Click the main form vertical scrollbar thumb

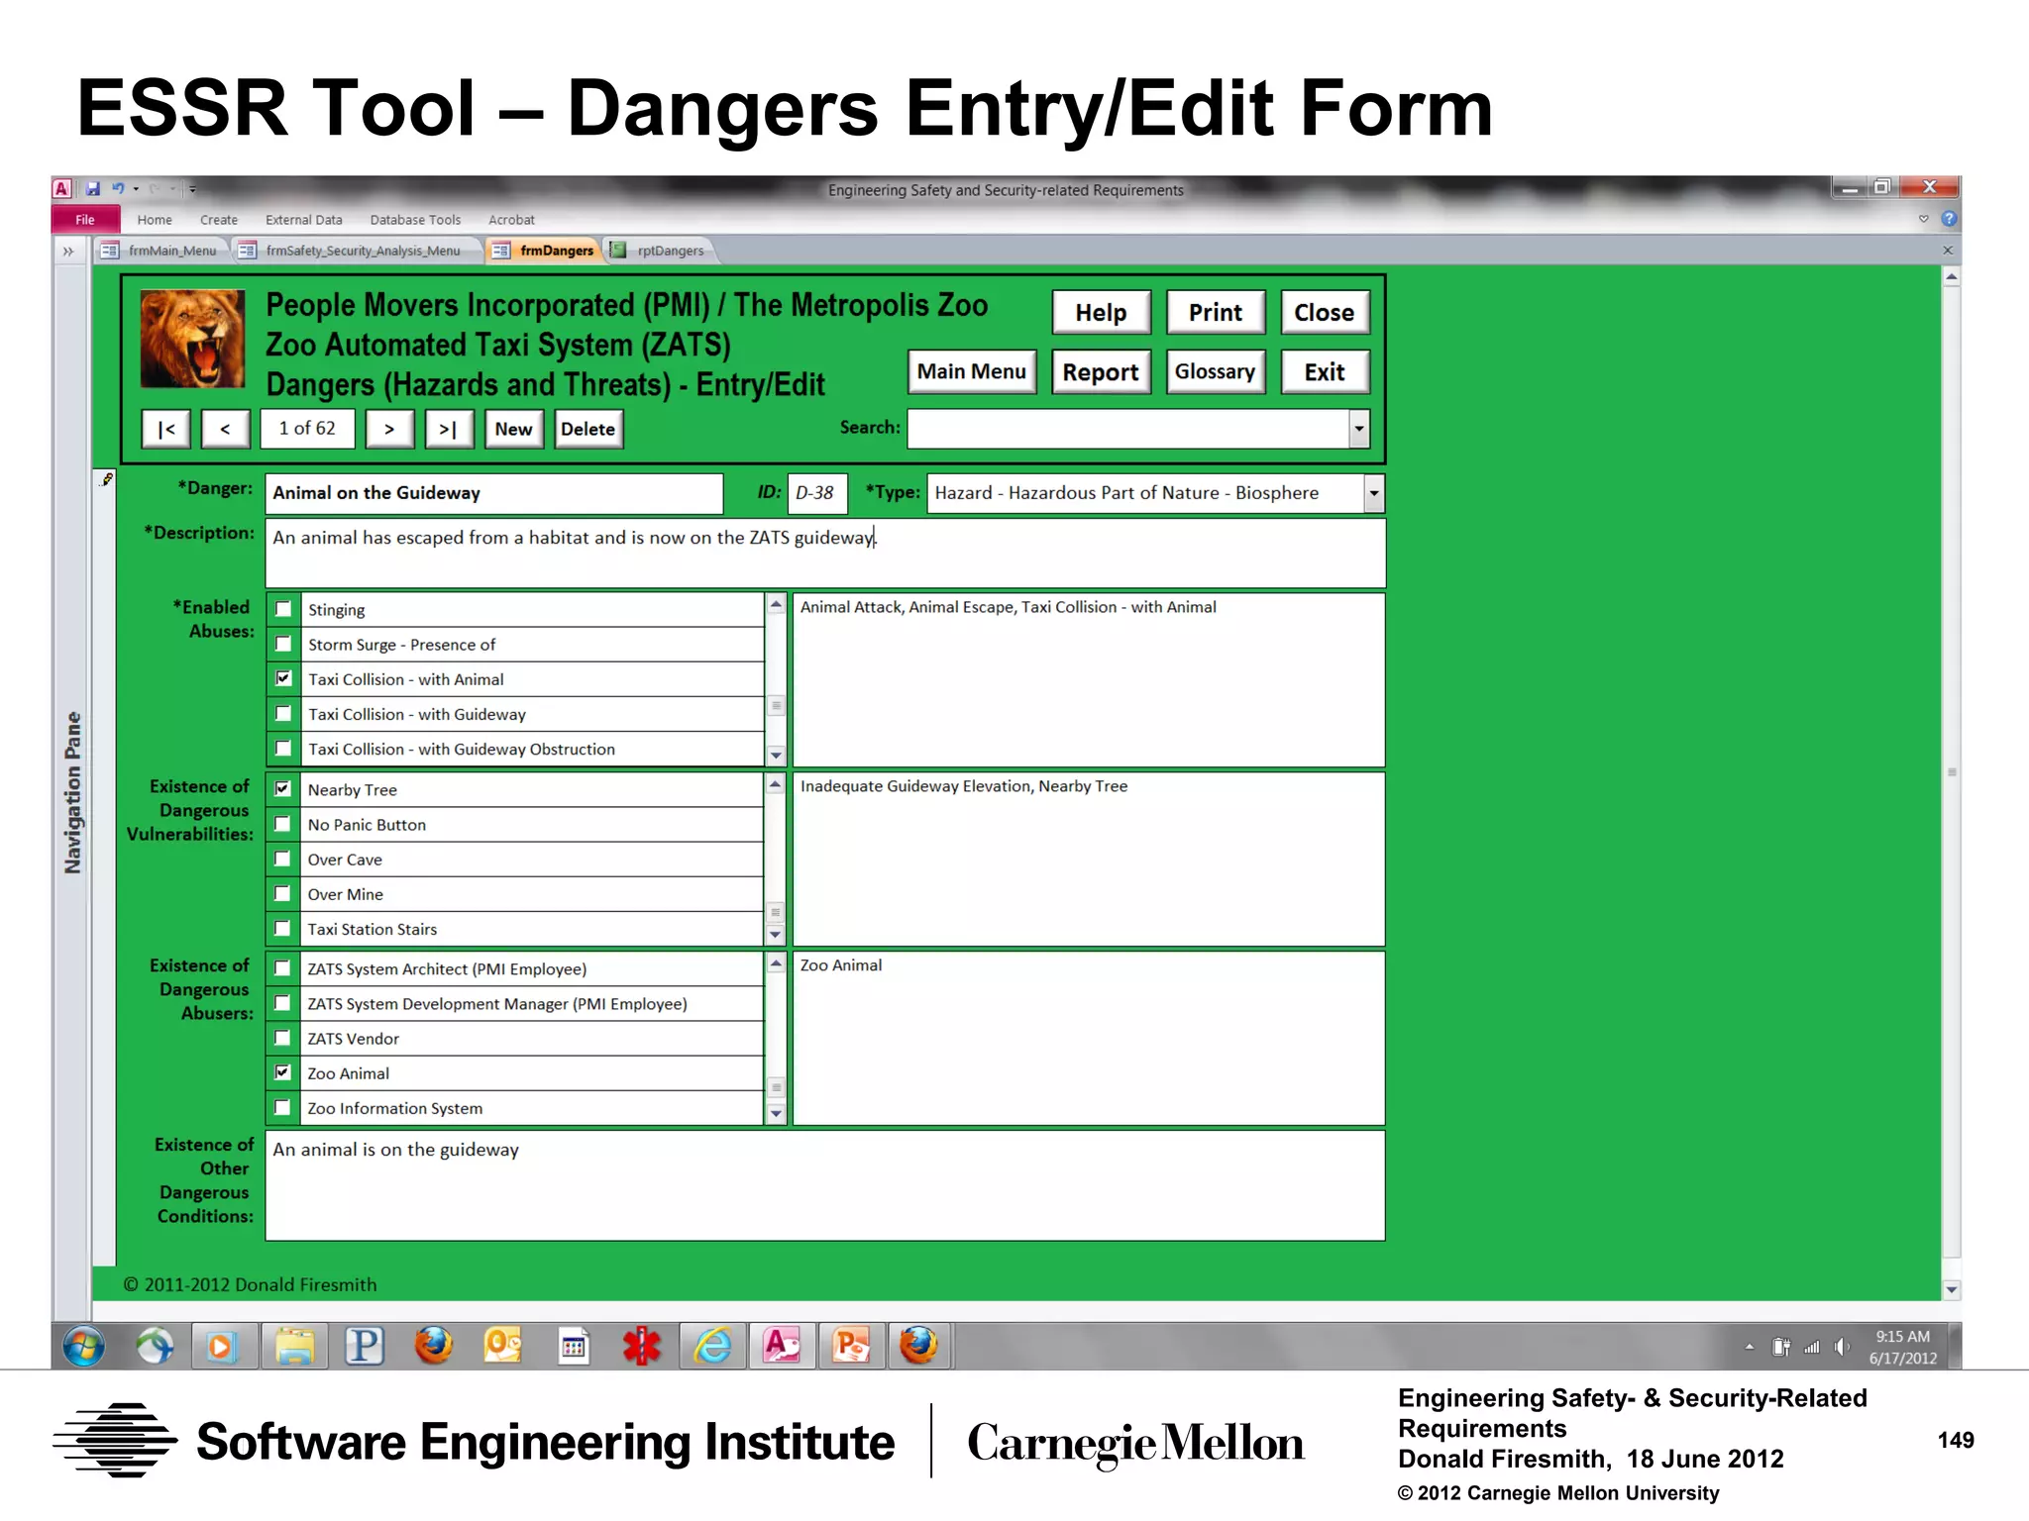point(1952,771)
